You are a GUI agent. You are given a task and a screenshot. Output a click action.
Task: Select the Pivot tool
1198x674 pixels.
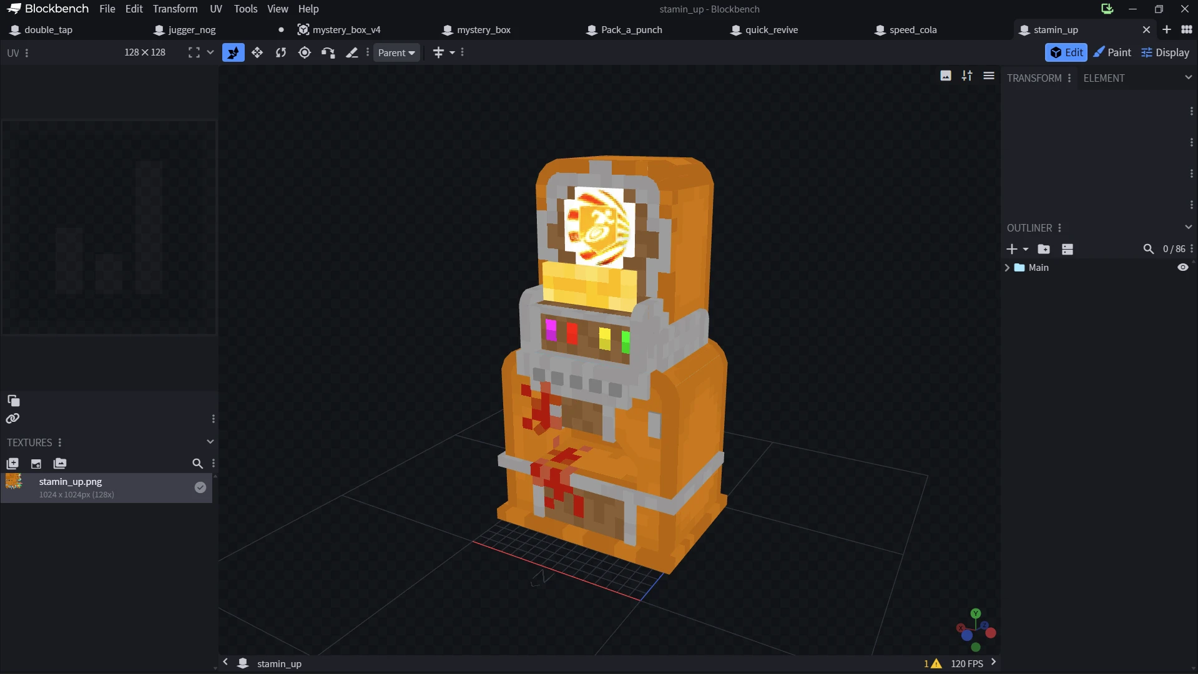[x=305, y=53]
